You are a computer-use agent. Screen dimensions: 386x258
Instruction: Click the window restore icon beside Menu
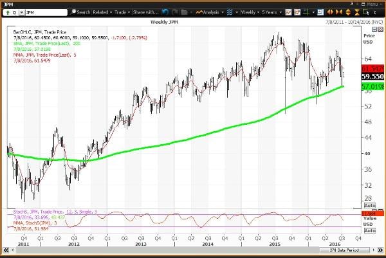point(363,5)
